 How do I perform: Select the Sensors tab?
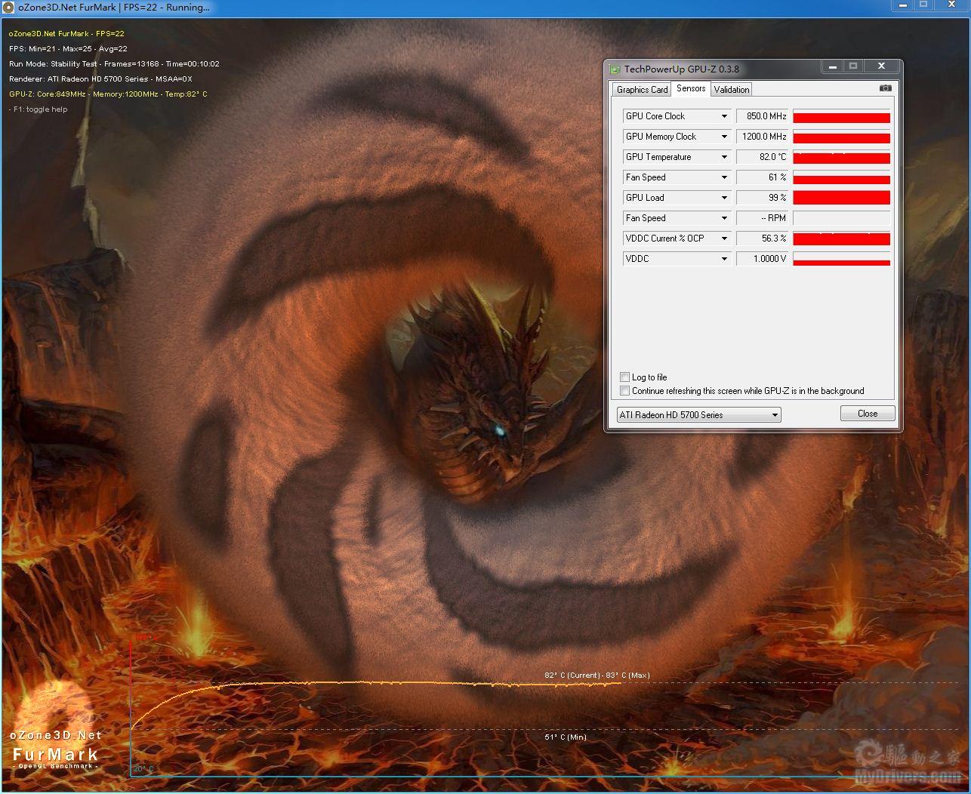pyautogui.click(x=690, y=88)
